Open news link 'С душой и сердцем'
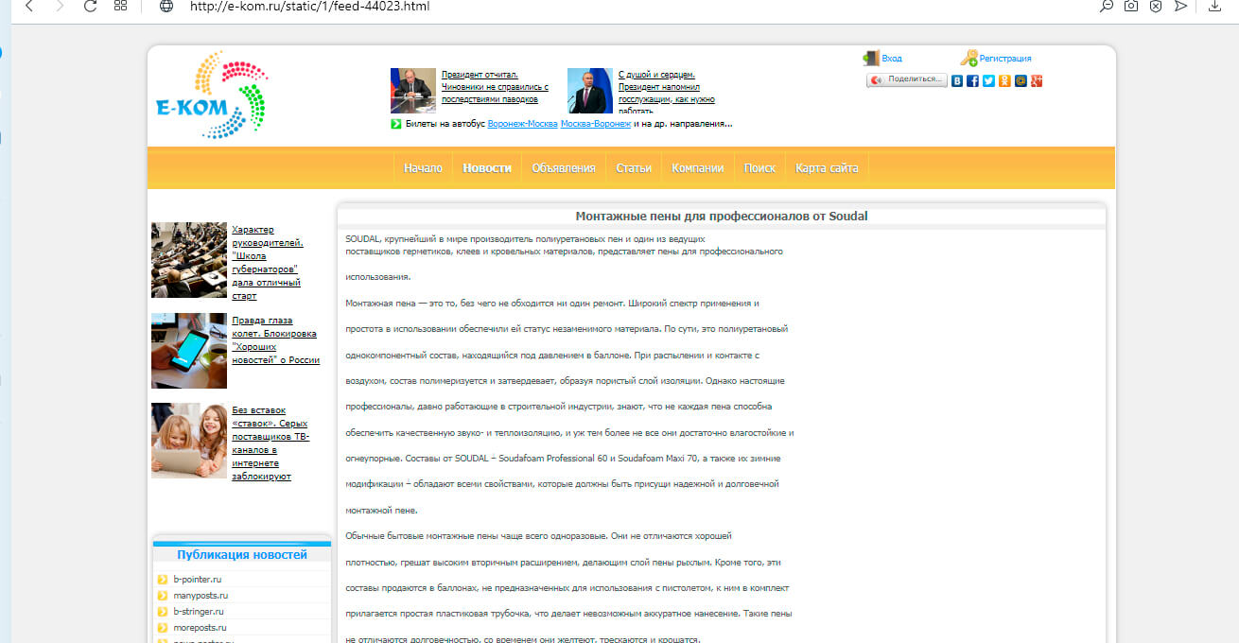The height and width of the screenshot is (643, 1239). click(x=666, y=92)
